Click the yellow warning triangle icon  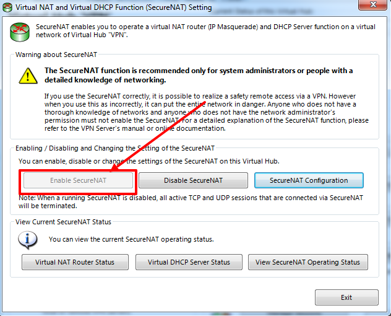pos(27,76)
